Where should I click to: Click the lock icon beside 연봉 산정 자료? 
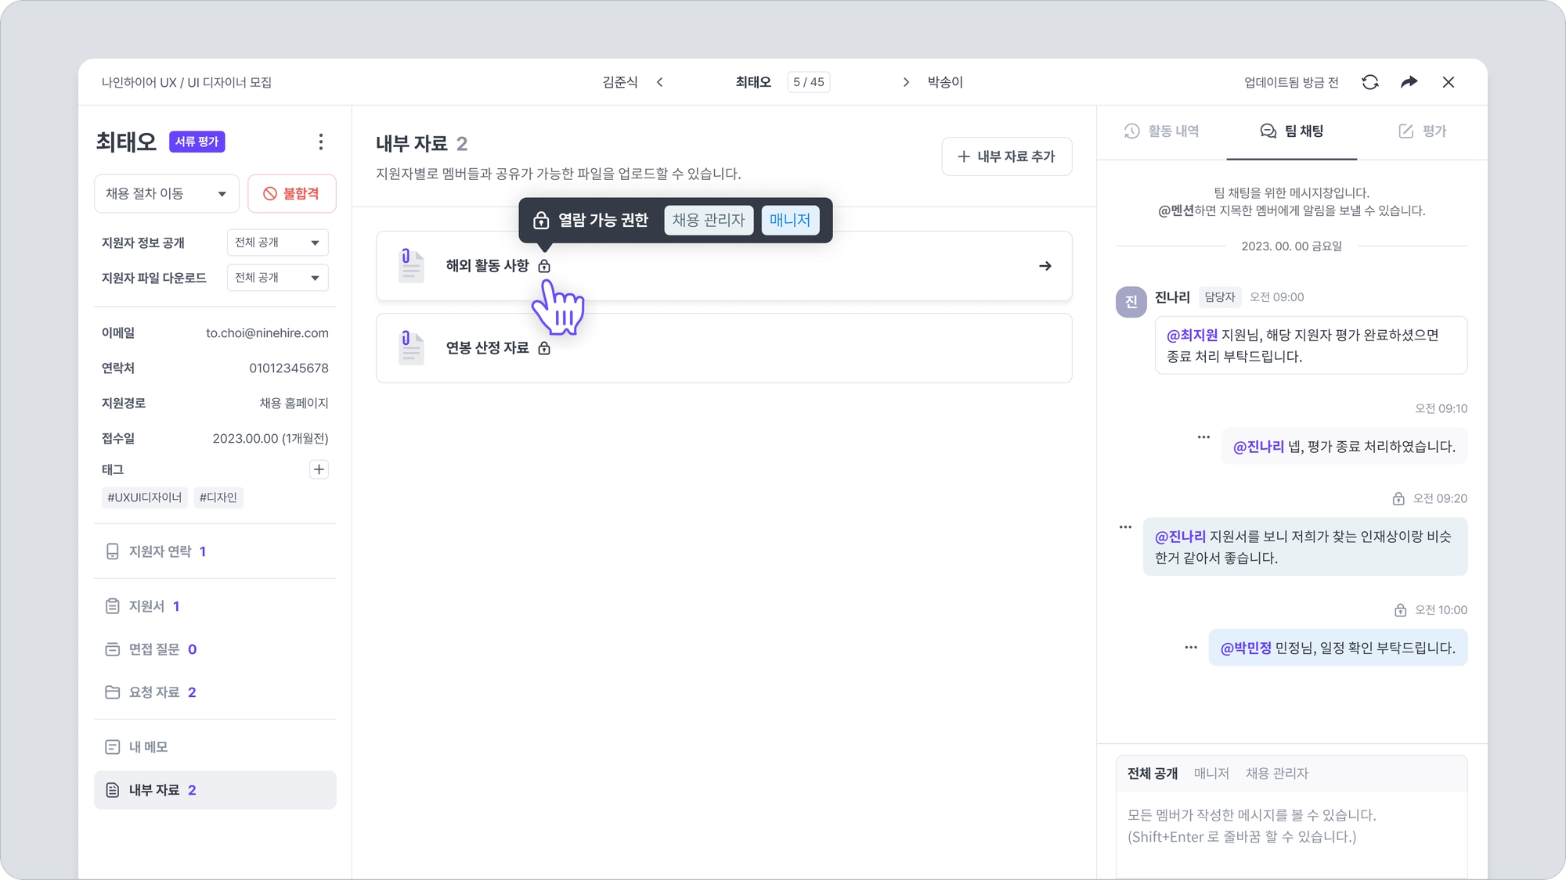point(544,348)
